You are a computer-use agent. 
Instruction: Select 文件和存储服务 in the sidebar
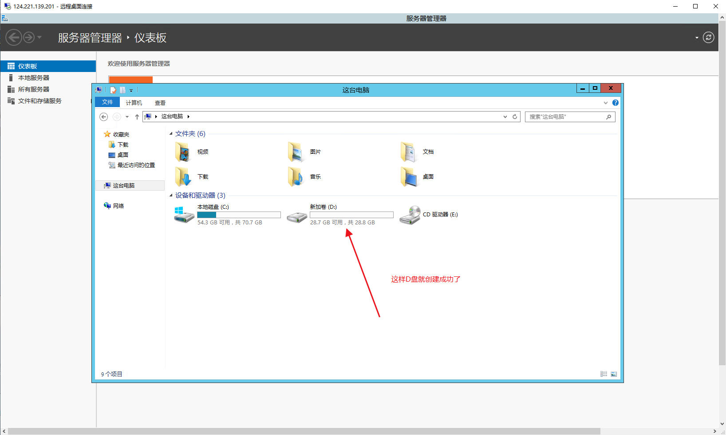[x=39, y=101]
